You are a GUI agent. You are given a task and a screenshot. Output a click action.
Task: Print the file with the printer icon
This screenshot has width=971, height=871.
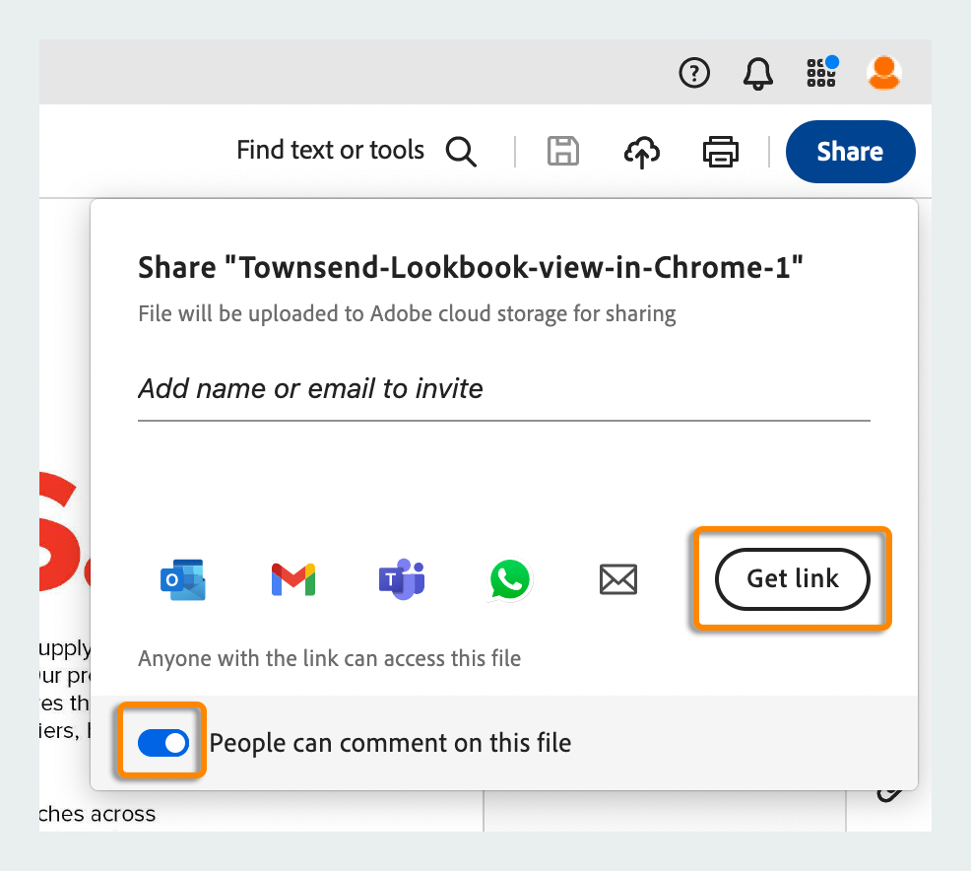coord(720,152)
